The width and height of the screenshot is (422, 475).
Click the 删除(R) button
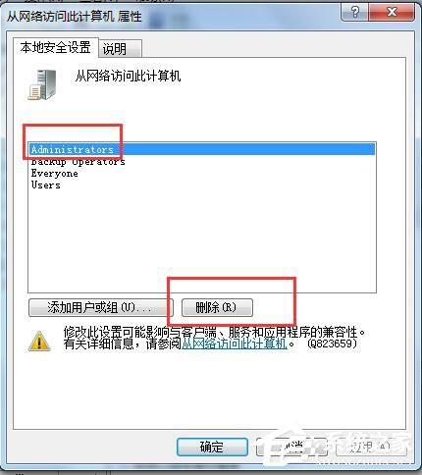click(217, 307)
